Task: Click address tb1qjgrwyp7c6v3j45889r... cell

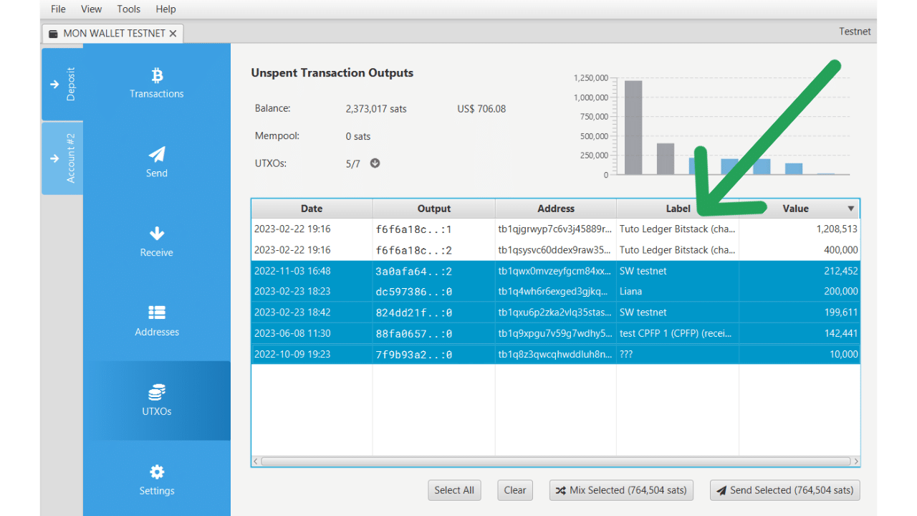Action: click(556, 229)
